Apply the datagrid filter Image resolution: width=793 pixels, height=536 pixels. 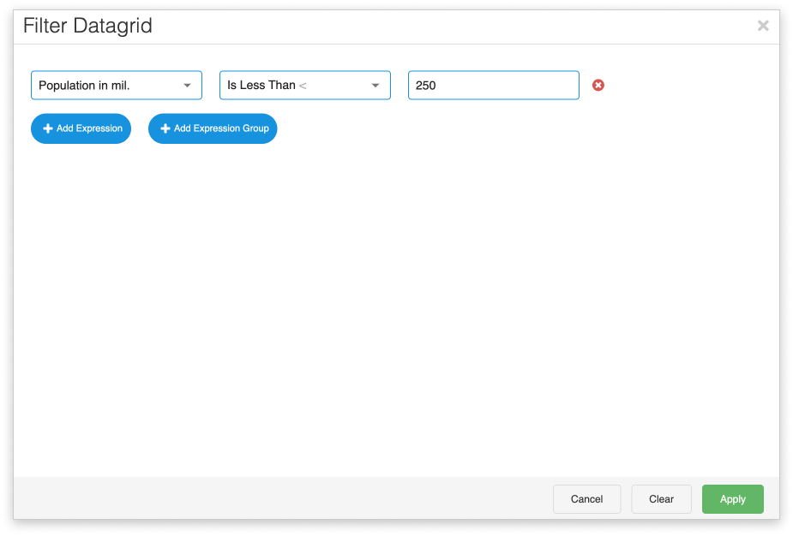[732, 498]
